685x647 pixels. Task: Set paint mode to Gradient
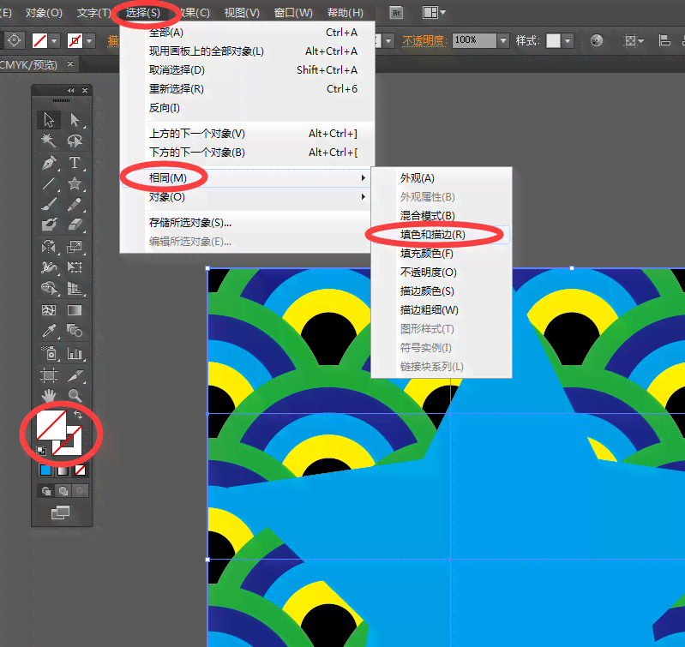click(63, 470)
